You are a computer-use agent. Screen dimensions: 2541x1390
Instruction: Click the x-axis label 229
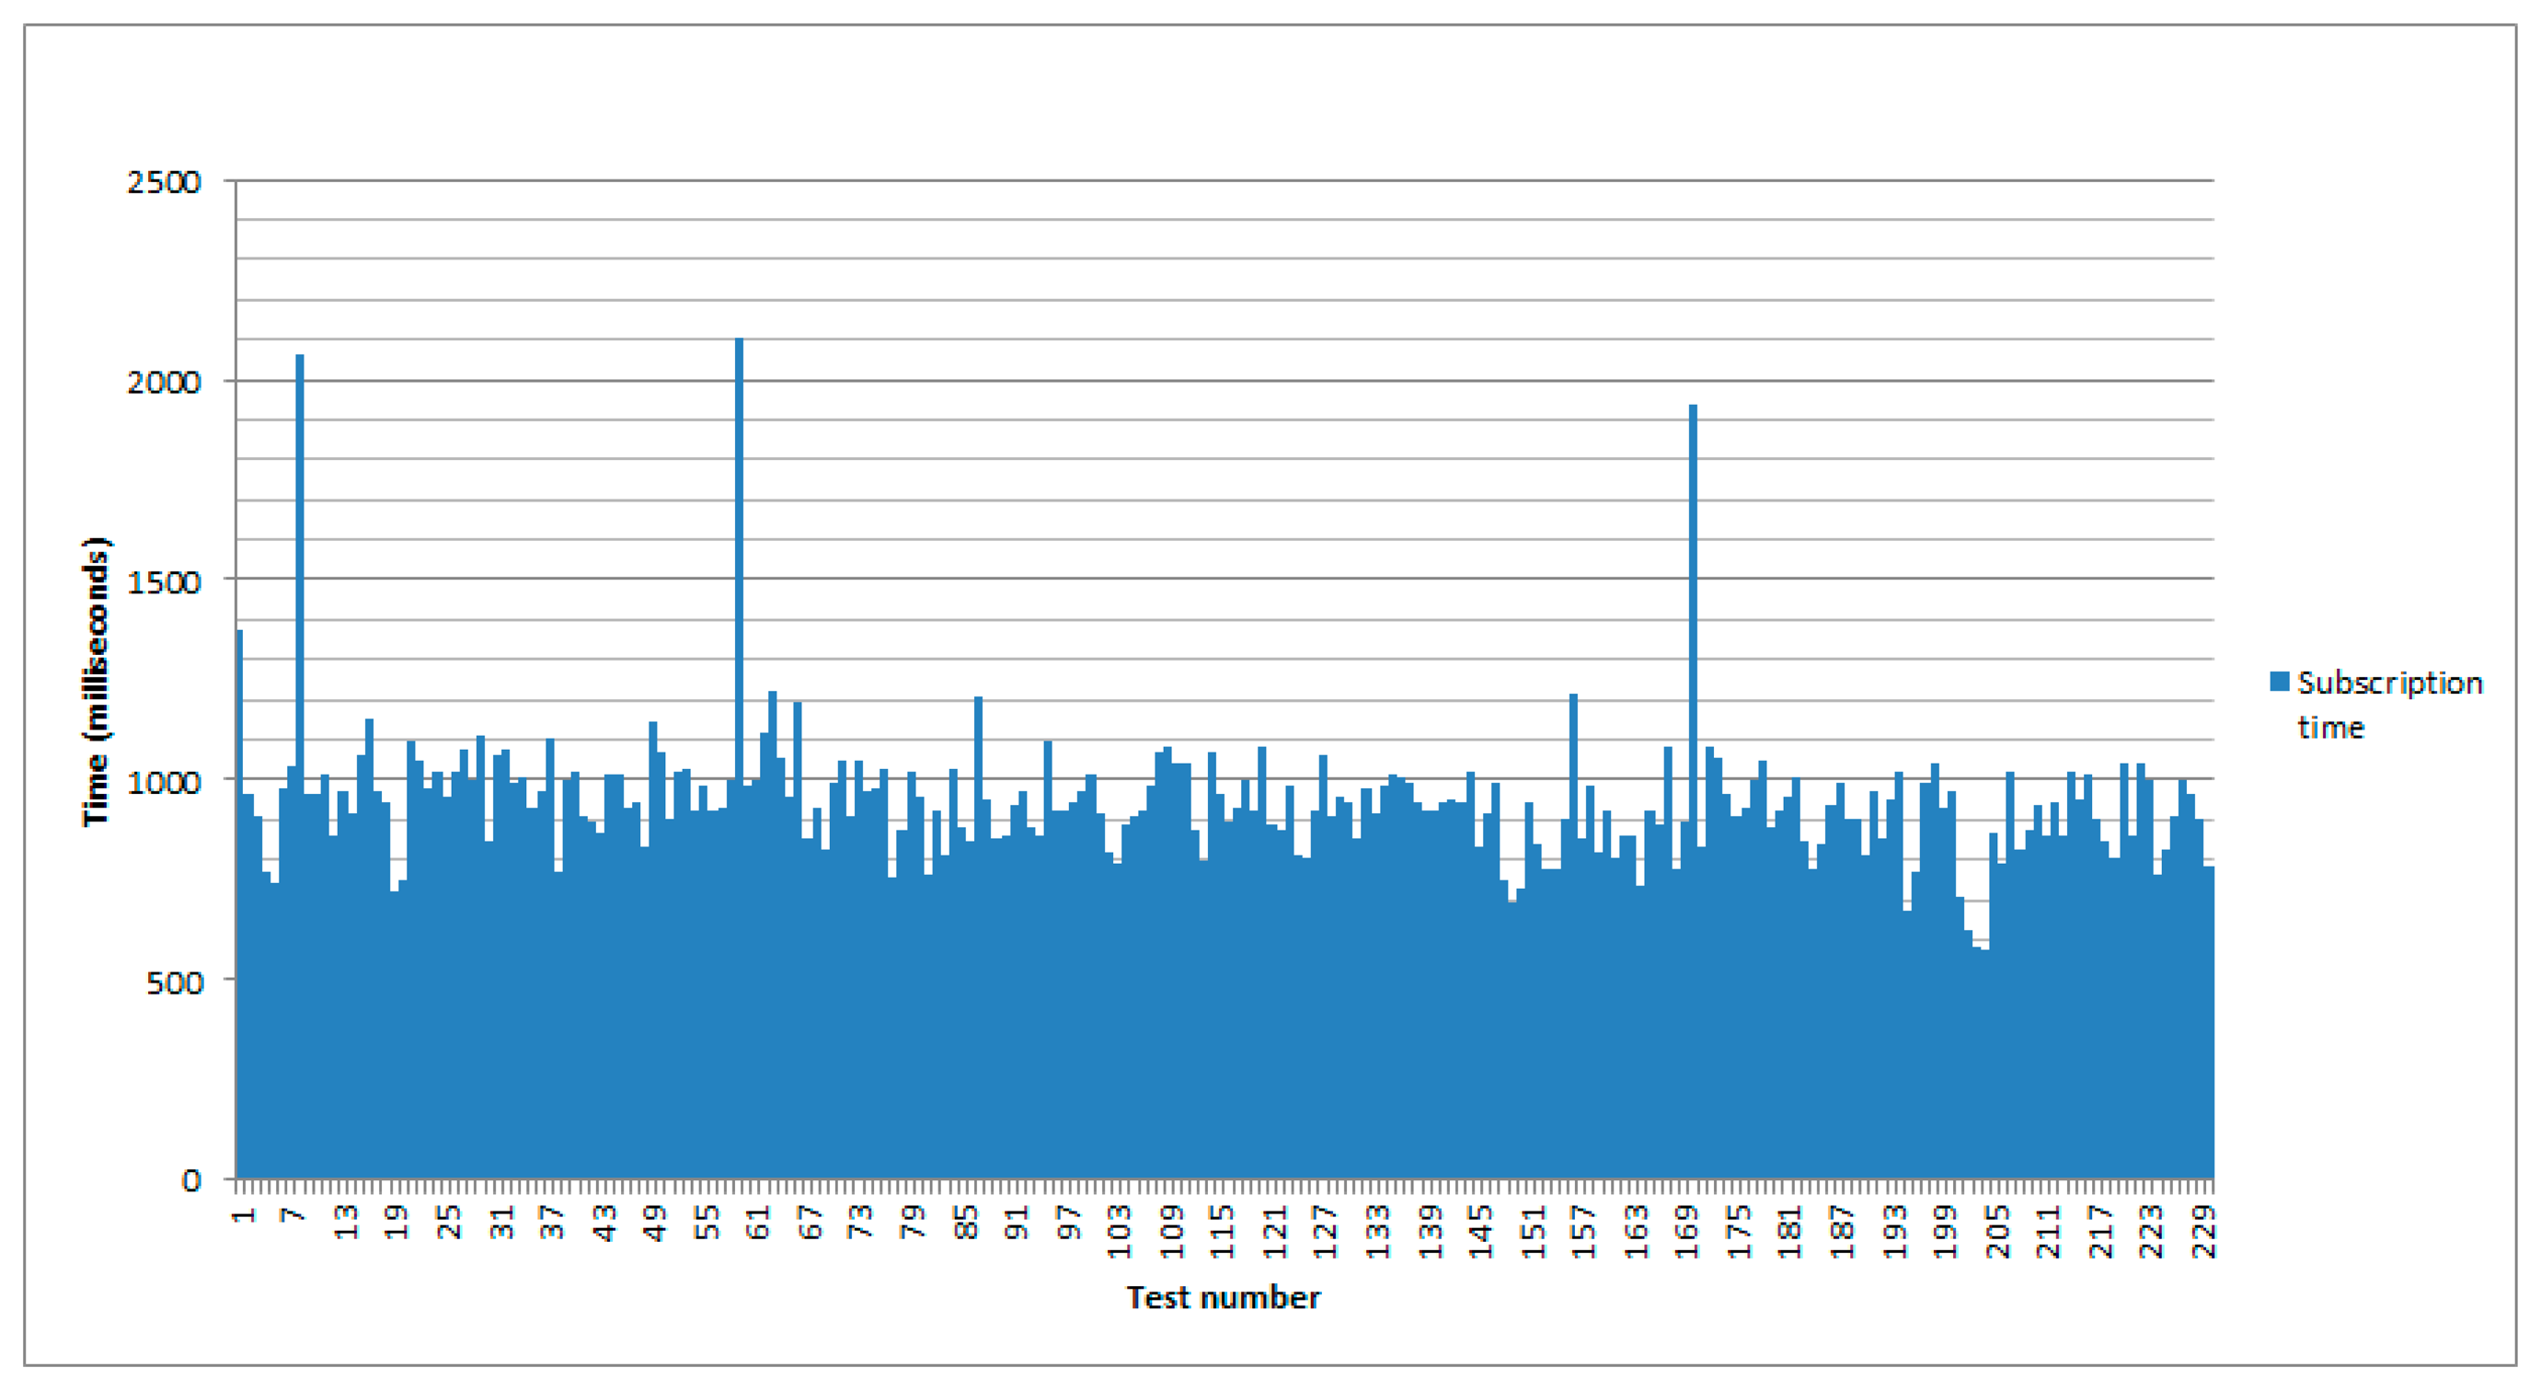coord(2202,1230)
